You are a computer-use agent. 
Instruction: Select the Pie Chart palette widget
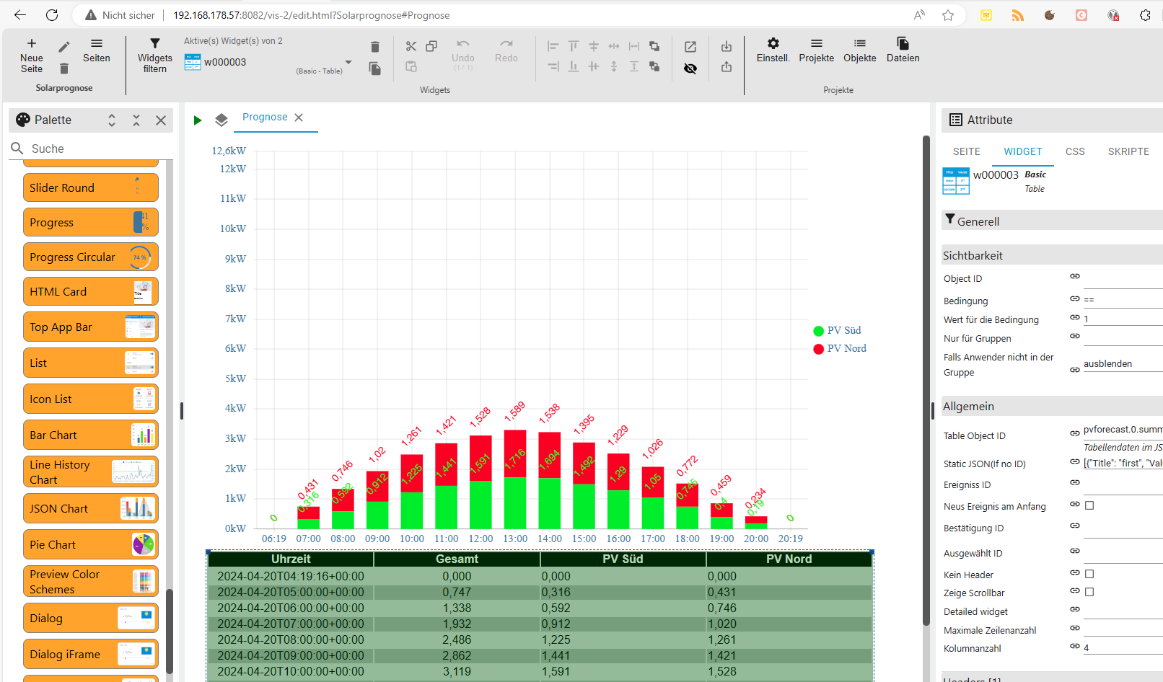click(x=91, y=544)
